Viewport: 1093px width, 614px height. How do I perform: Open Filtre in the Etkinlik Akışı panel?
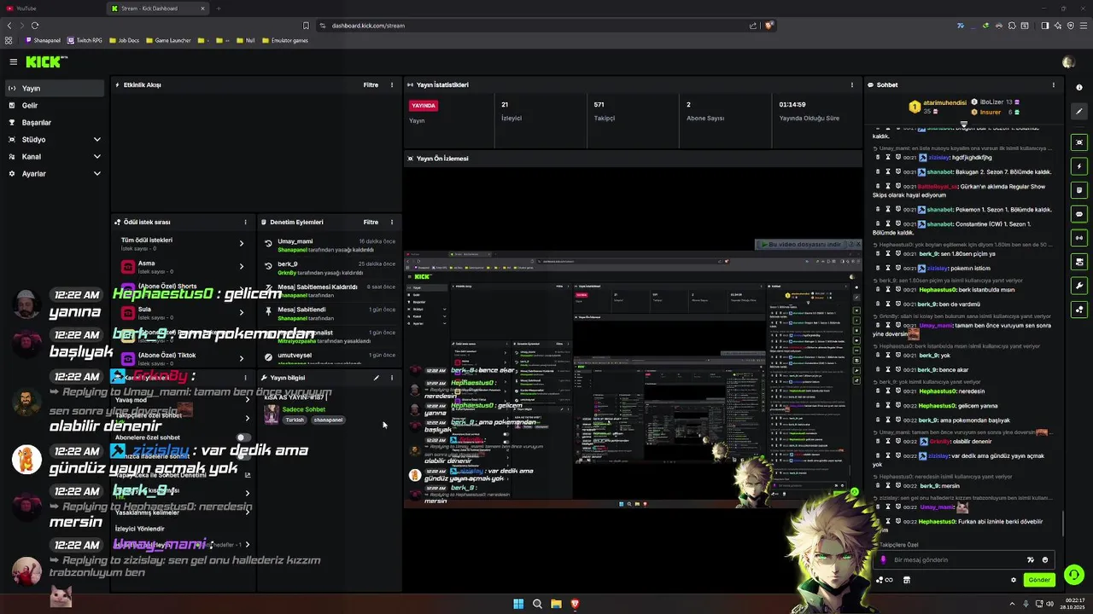click(371, 85)
